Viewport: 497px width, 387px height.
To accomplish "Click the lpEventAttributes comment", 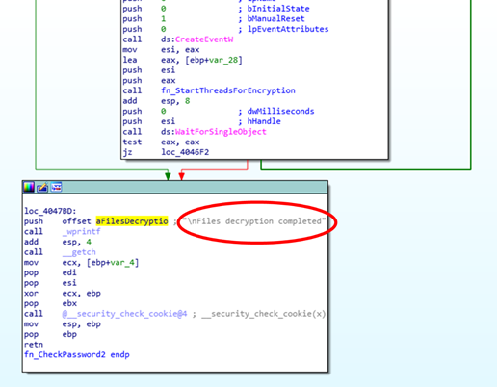I will (x=288, y=29).
